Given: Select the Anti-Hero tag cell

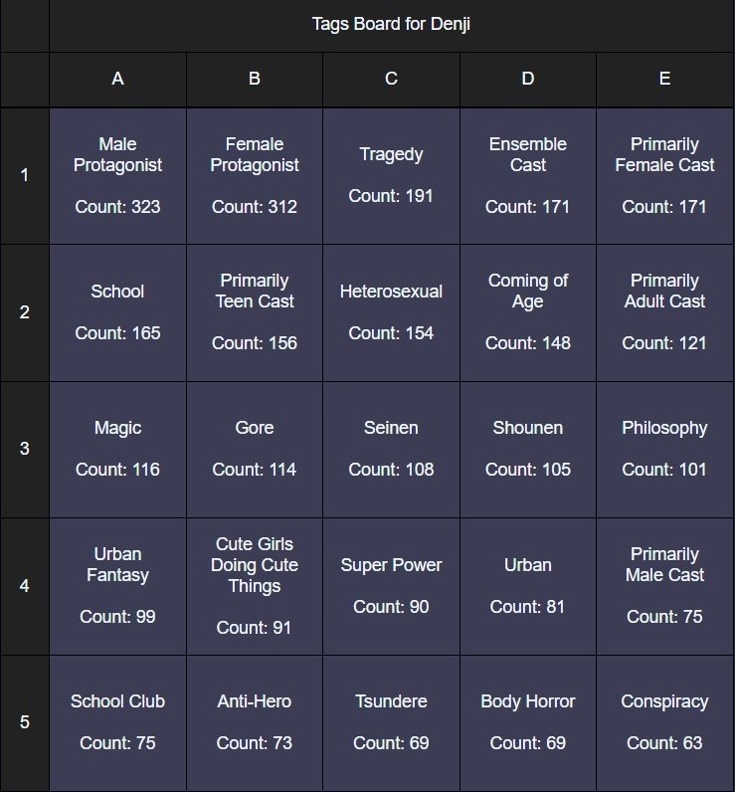Looking at the screenshot, I should (255, 722).
